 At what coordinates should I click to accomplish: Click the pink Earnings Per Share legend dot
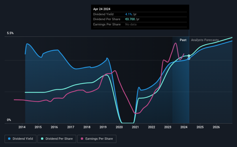pyautogui.click(x=82, y=139)
